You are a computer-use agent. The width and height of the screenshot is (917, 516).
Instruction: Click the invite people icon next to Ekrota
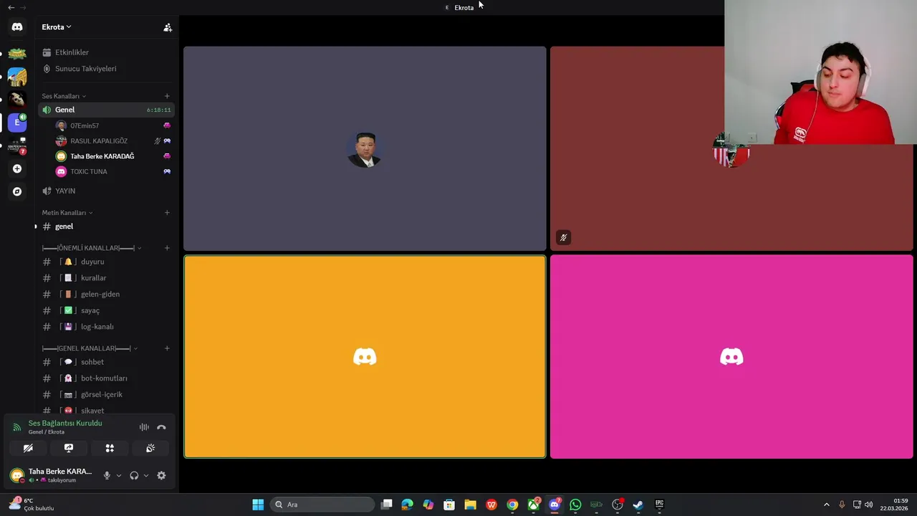[168, 27]
